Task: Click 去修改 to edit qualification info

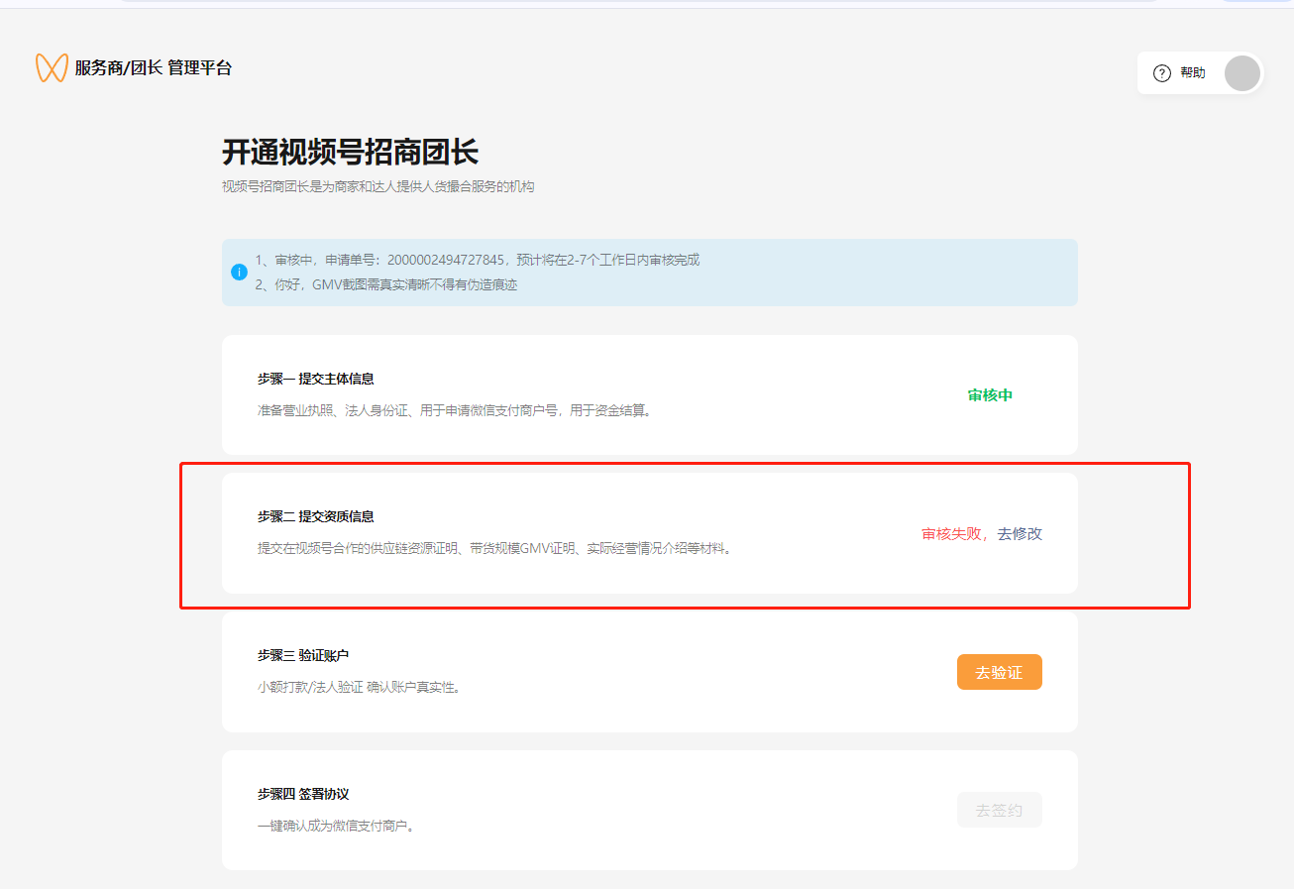Action: (x=1020, y=533)
